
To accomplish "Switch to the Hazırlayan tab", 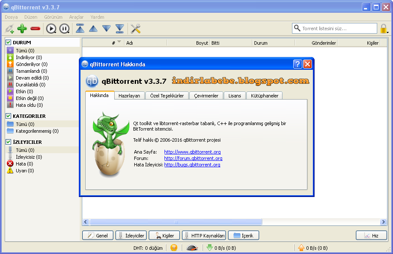I will (129, 96).
